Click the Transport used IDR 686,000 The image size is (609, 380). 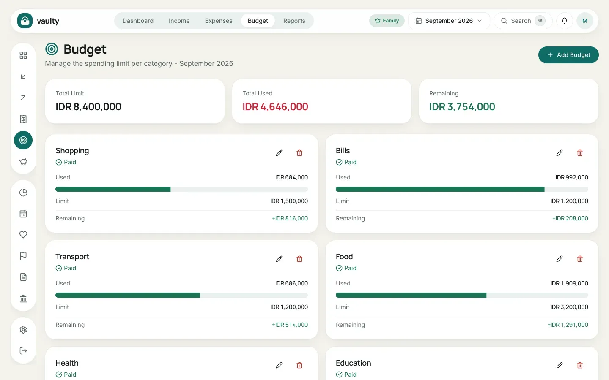pyautogui.click(x=291, y=283)
